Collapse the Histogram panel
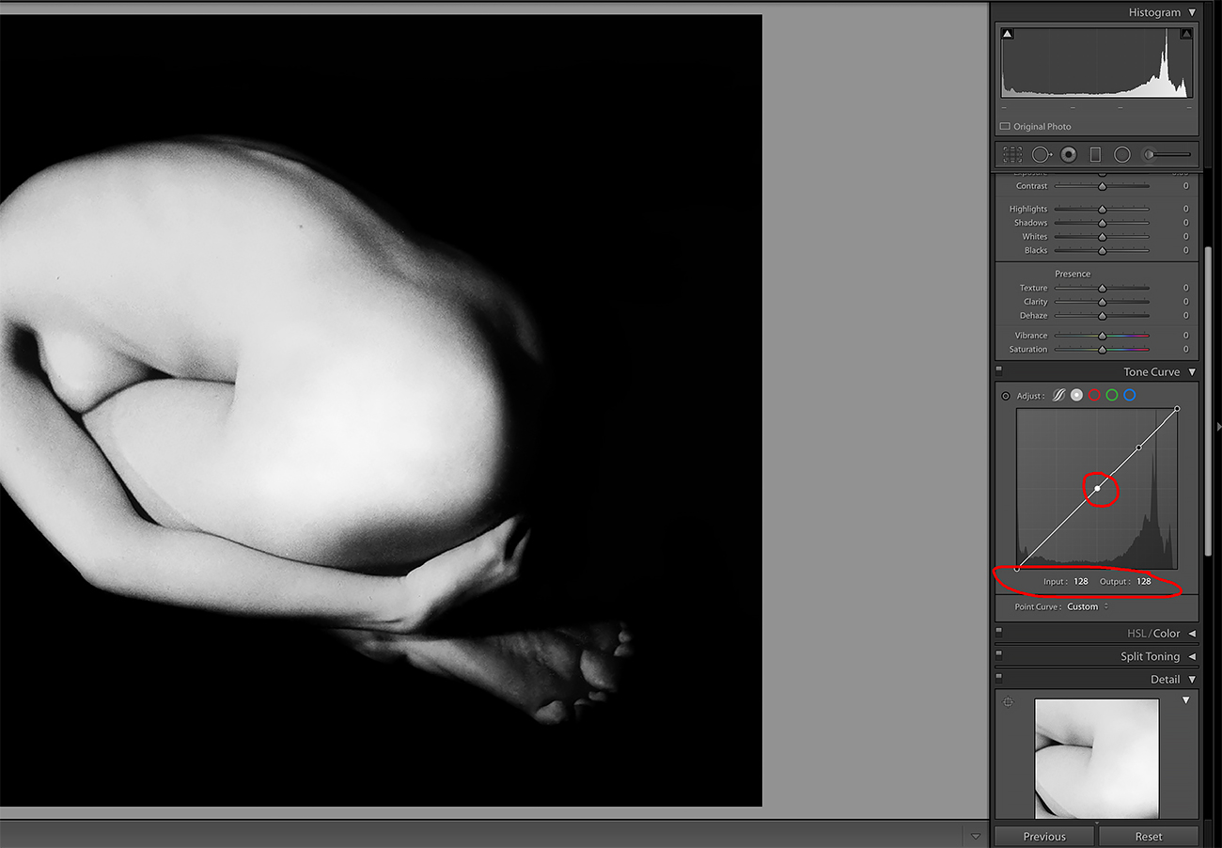This screenshot has width=1222, height=848. tap(1192, 13)
